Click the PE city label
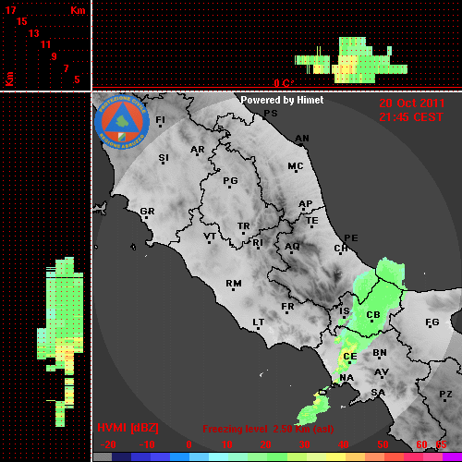The height and width of the screenshot is (462, 462). coord(351,238)
